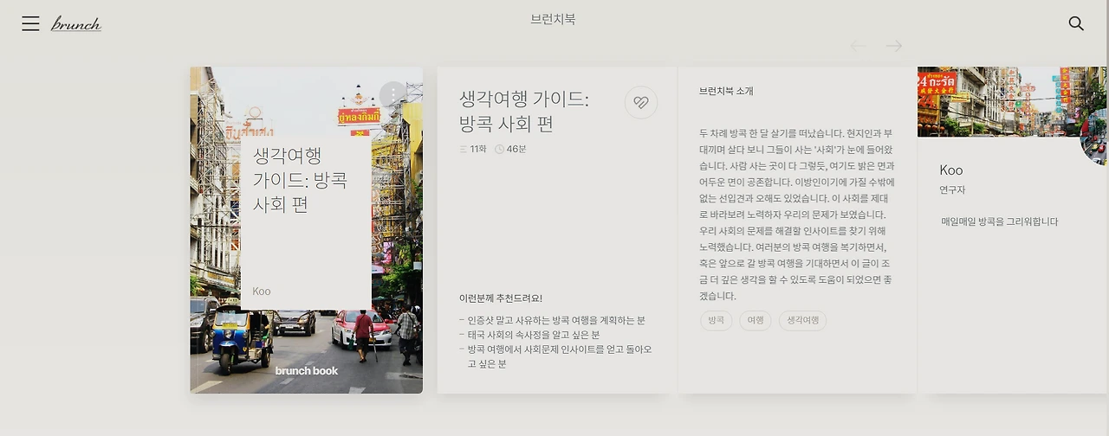
Task: Click the 브런치북 소개 heading
Action: point(726,91)
